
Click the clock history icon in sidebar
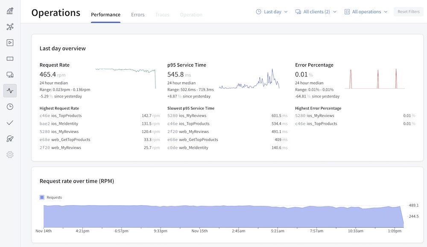[x=10, y=107]
